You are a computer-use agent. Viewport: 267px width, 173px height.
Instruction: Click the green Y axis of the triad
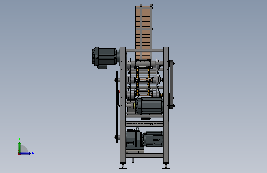[20, 147]
